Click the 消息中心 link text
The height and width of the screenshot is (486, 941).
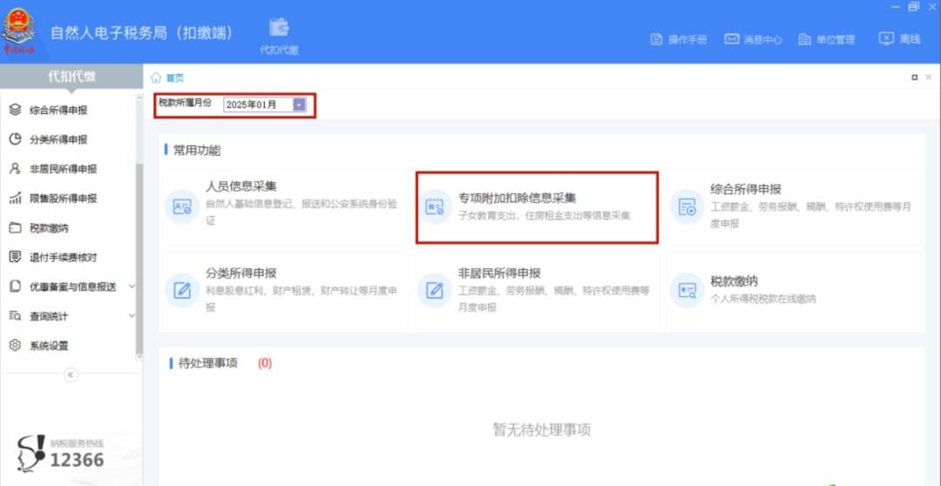pyautogui.click(x=762, y=39)
